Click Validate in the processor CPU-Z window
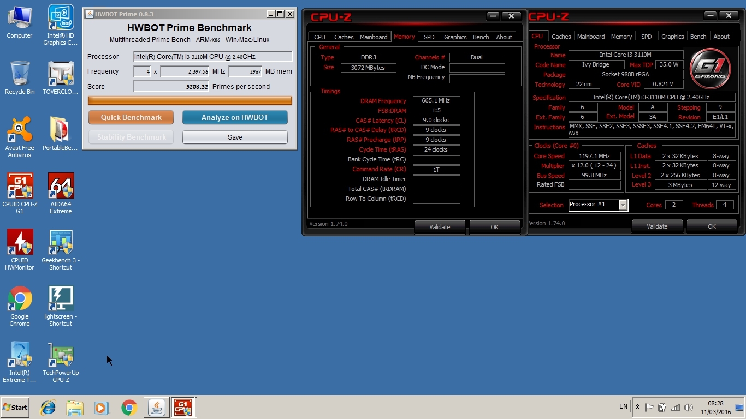The height and width of the screenshot is (419, 746). [657, 226]
